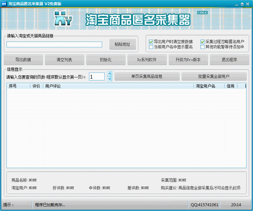Click the 商品名称:NONE label
This screenshot has height=211, width=253.
[24, 180]
